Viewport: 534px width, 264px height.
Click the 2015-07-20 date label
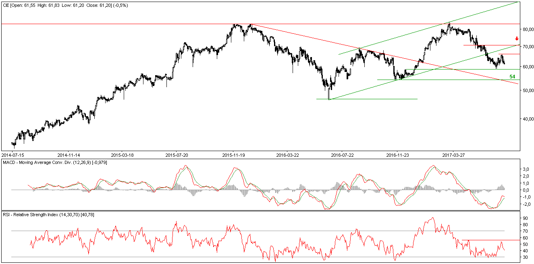point(177,155)
